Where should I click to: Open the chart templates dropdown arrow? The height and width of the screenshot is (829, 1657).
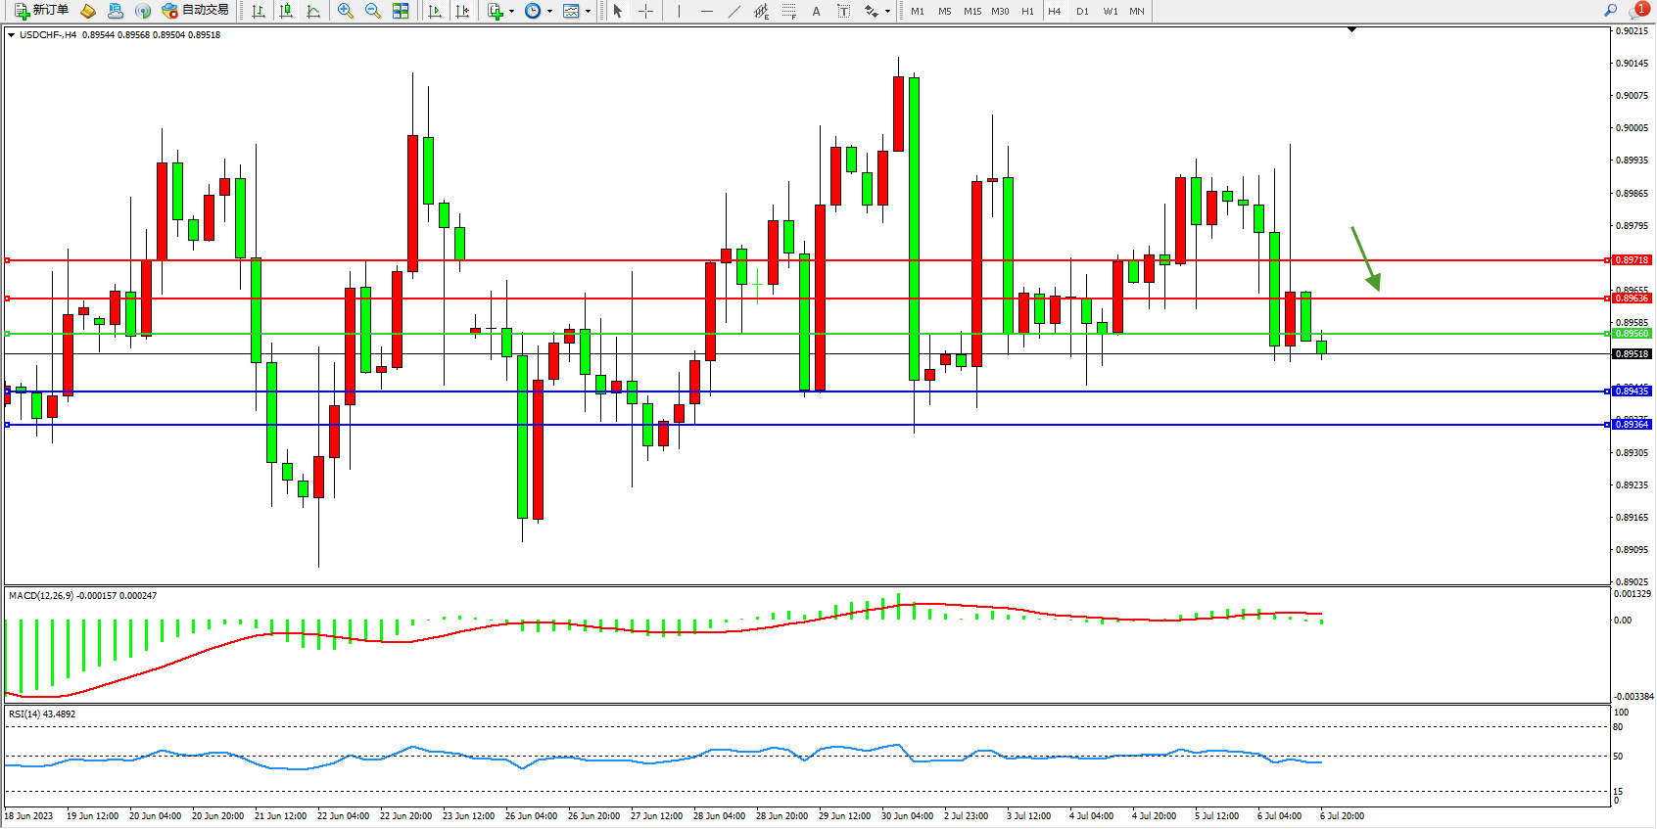[x=588, y=12]
